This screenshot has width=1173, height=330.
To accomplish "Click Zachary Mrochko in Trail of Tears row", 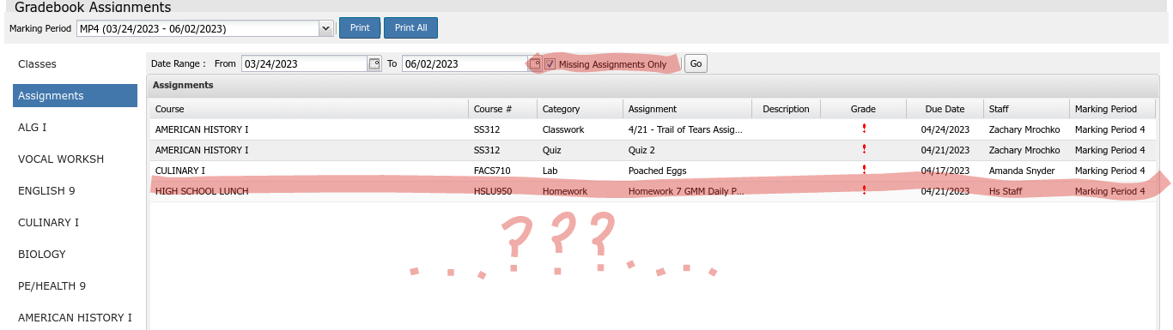I will tap(1025, 129).
